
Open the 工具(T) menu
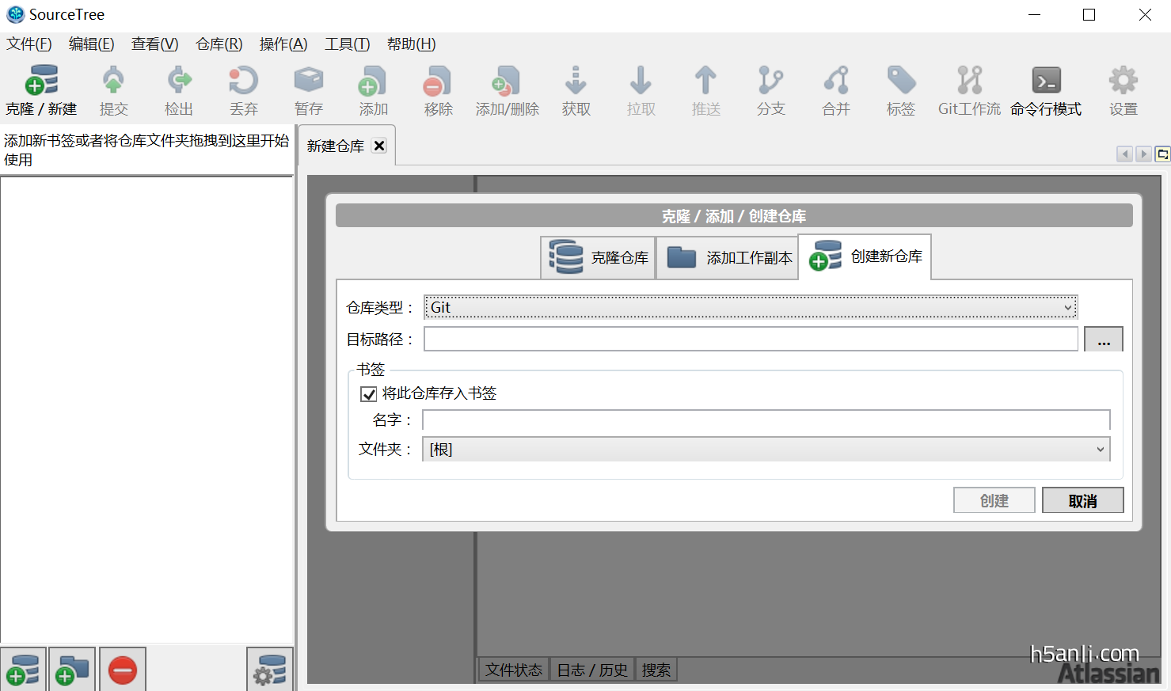point(348,44)
